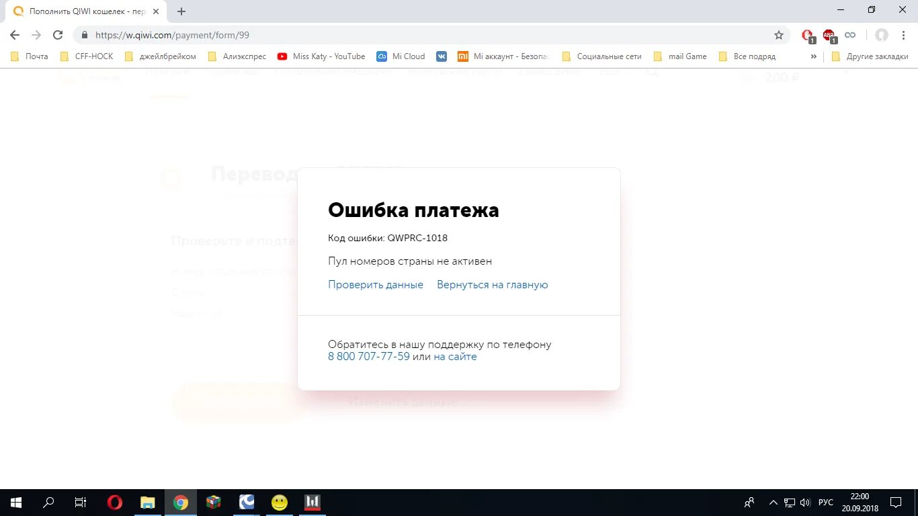Open the джейлбрейком bookmark folder
Screen dimensions: 918x516
pos(161,56)
